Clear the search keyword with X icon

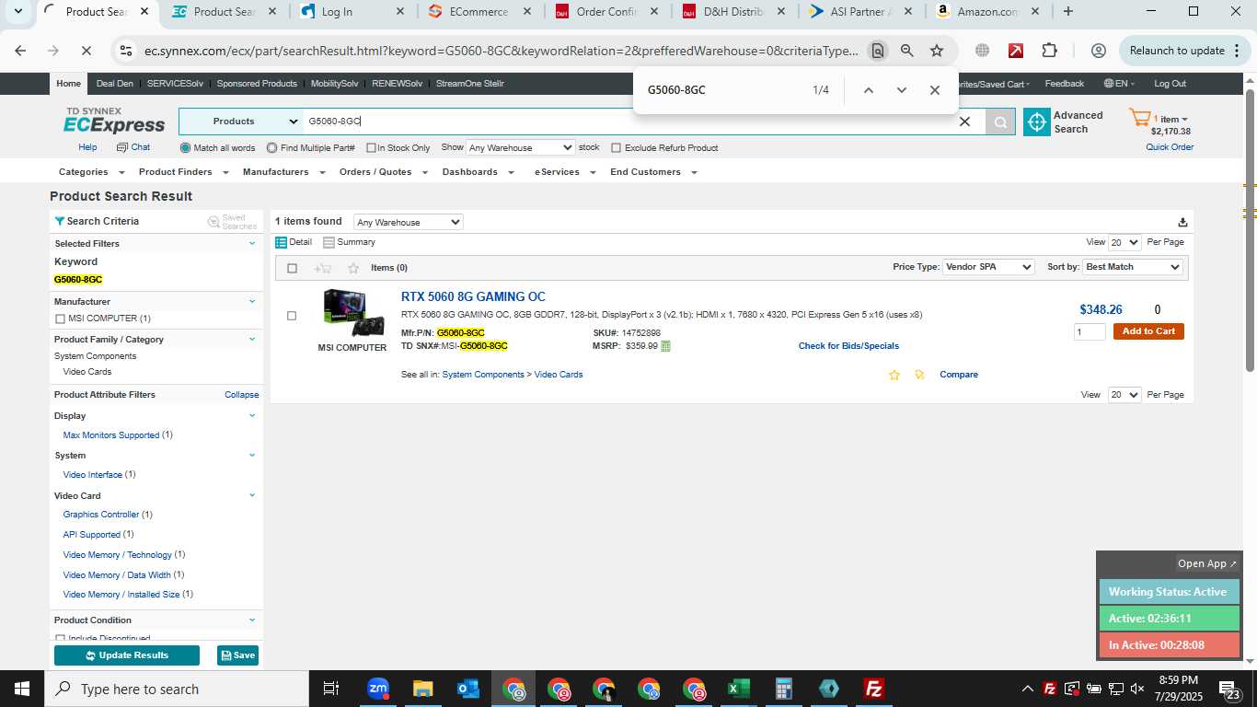(x=964, y=122)
